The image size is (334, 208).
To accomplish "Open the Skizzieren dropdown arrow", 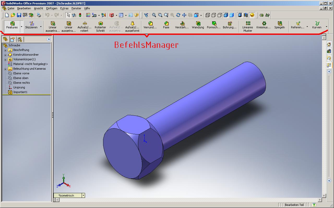I will pos(41,27).
